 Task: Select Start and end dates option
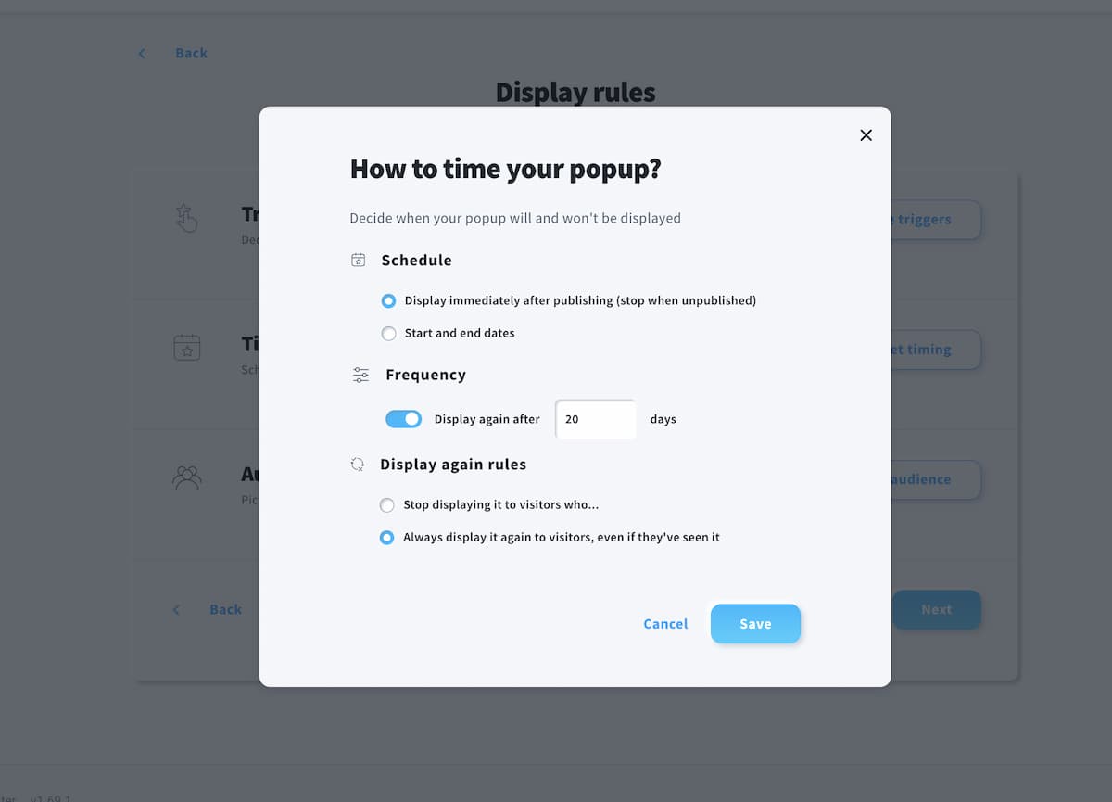(389, 334)
